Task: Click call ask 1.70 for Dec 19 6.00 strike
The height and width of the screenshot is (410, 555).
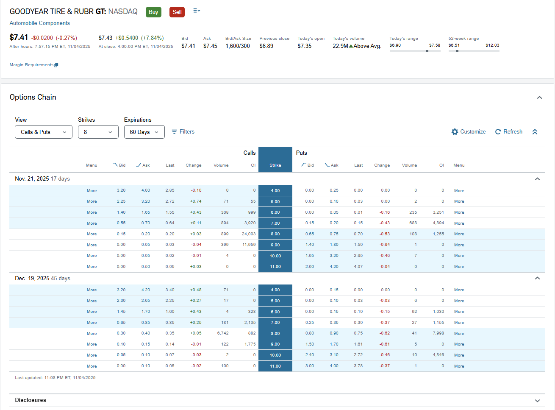Action: click(146, 312)
